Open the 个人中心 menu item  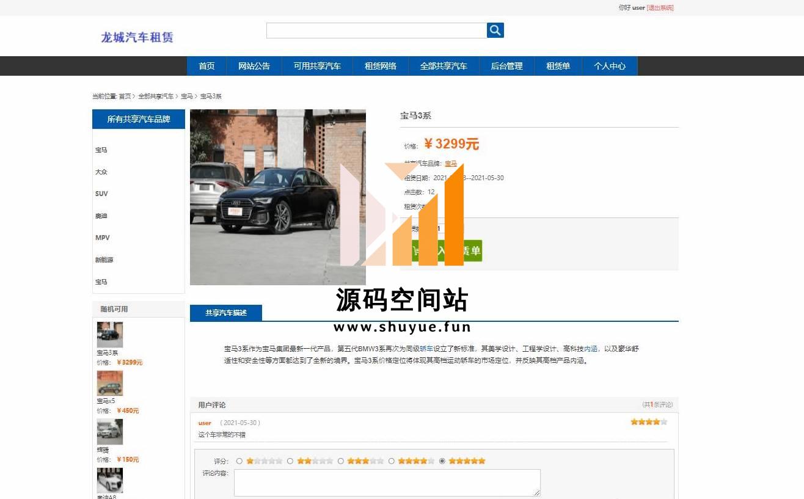610,66
